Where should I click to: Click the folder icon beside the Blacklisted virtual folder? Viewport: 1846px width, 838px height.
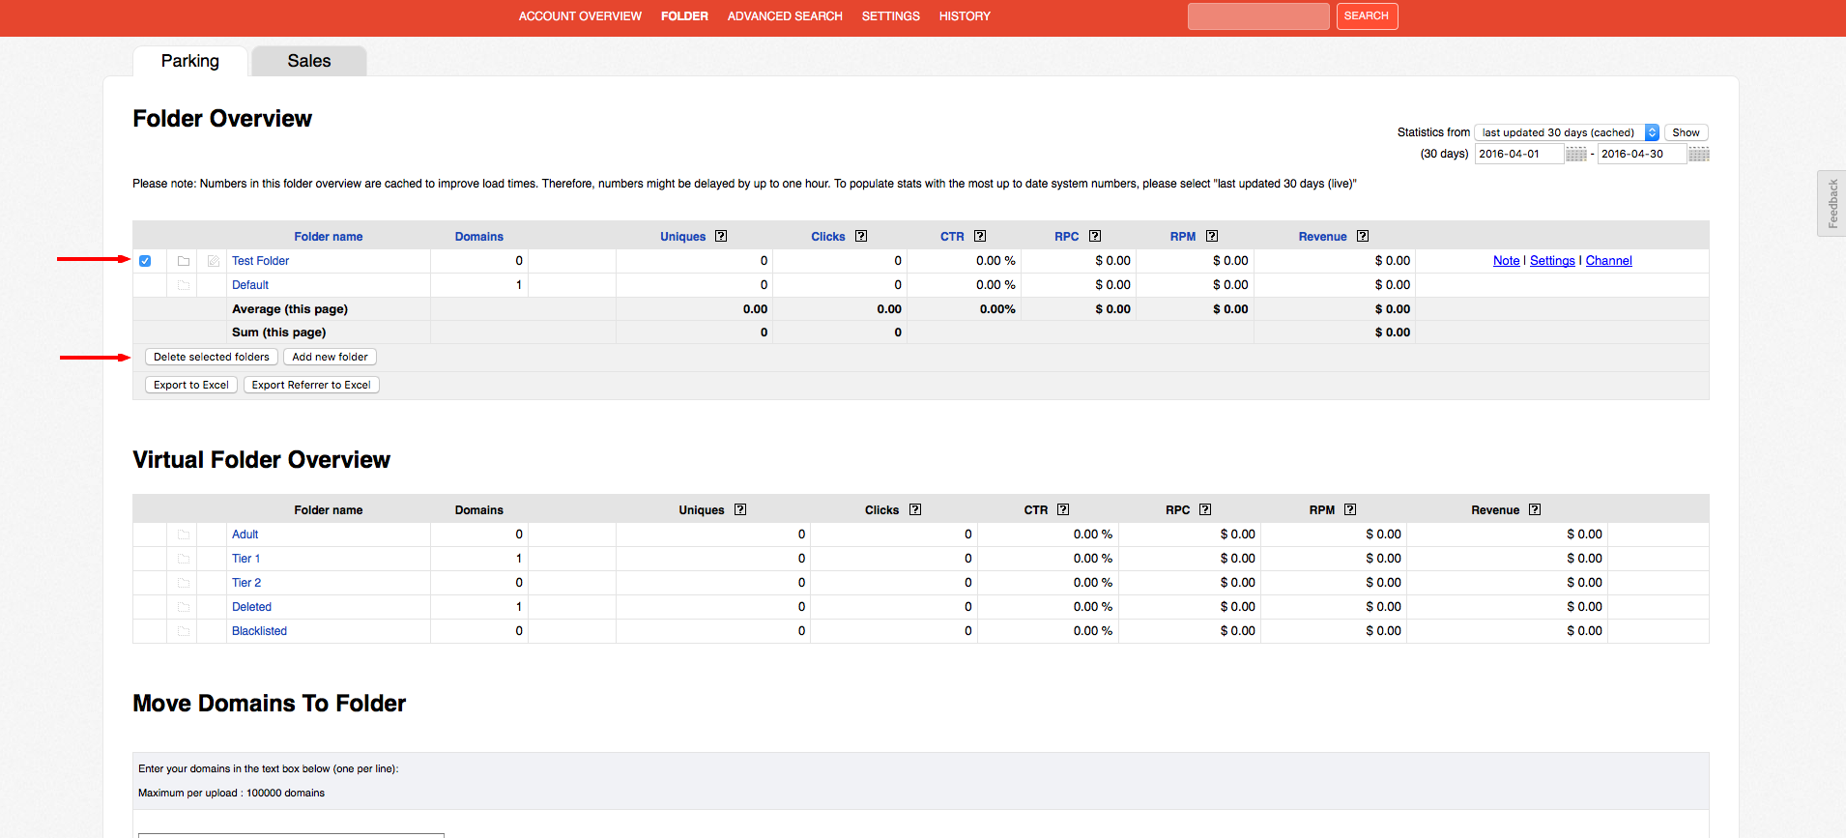click(x=184, y=631)
